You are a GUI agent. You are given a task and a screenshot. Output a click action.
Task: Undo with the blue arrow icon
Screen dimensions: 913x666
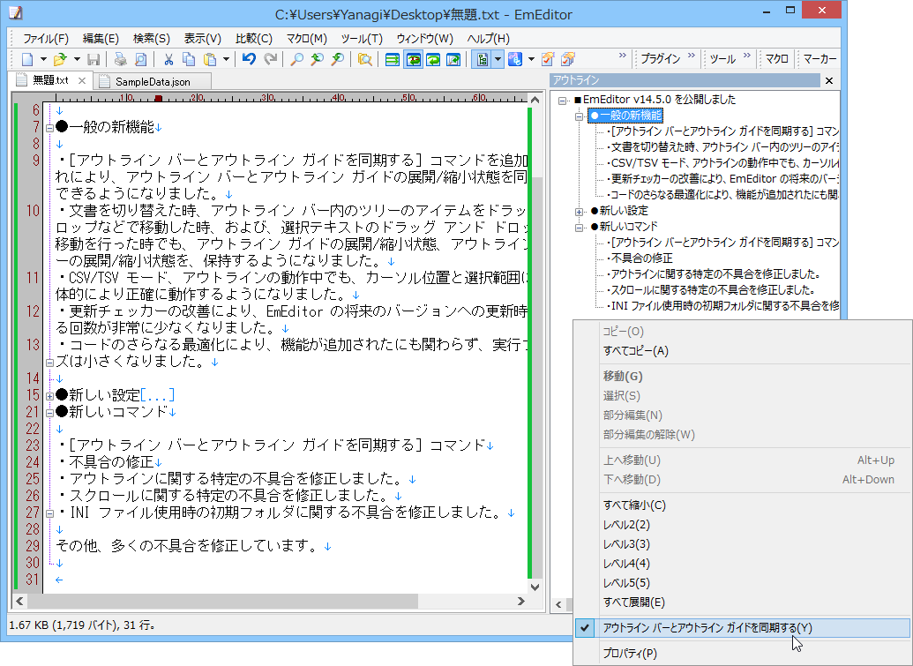point(250,59)
